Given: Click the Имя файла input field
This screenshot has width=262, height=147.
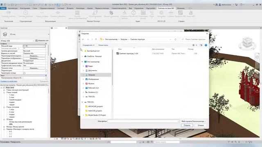Looking at the screenshot, I should point(143,121).
